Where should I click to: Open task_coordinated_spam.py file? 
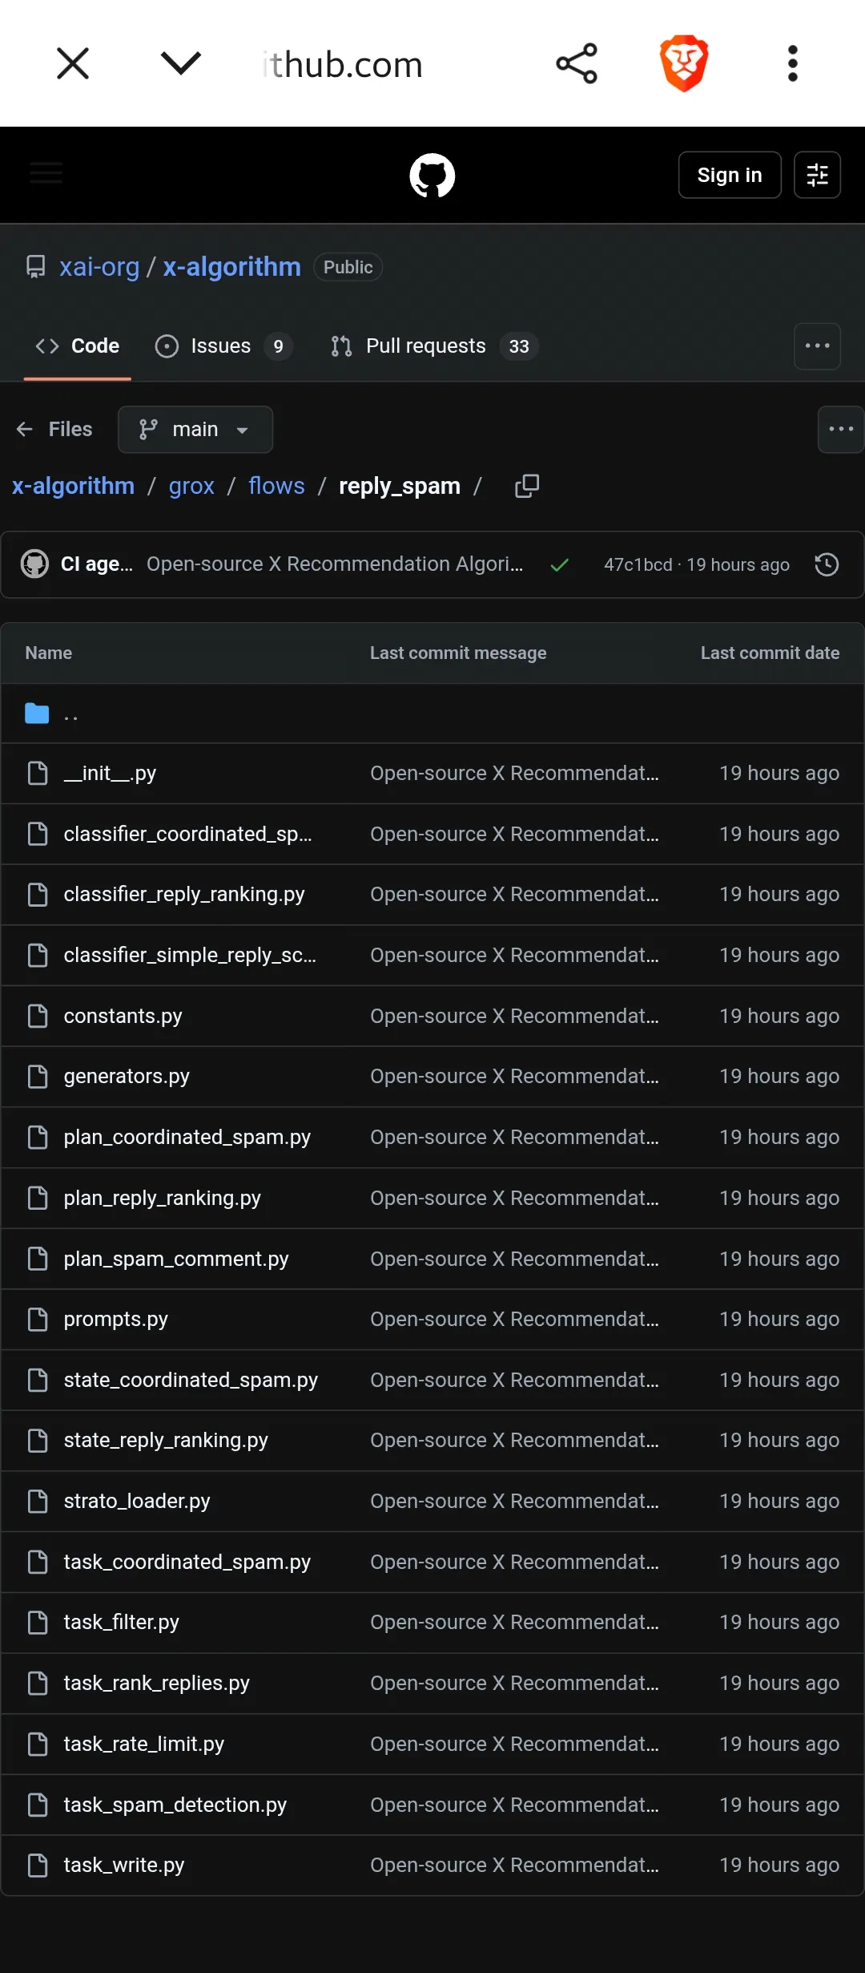pos(187,1563)
